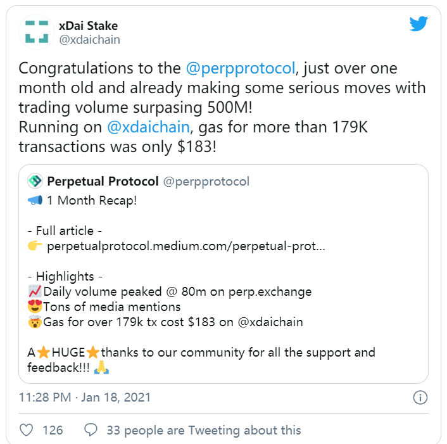This screenshot has height=444, width=447.
Task: Like the tweet with the heart icon
Action: coord(27,430)
